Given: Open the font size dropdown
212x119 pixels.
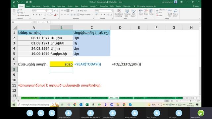Looking at the screenshot, I should pos(52,11).
